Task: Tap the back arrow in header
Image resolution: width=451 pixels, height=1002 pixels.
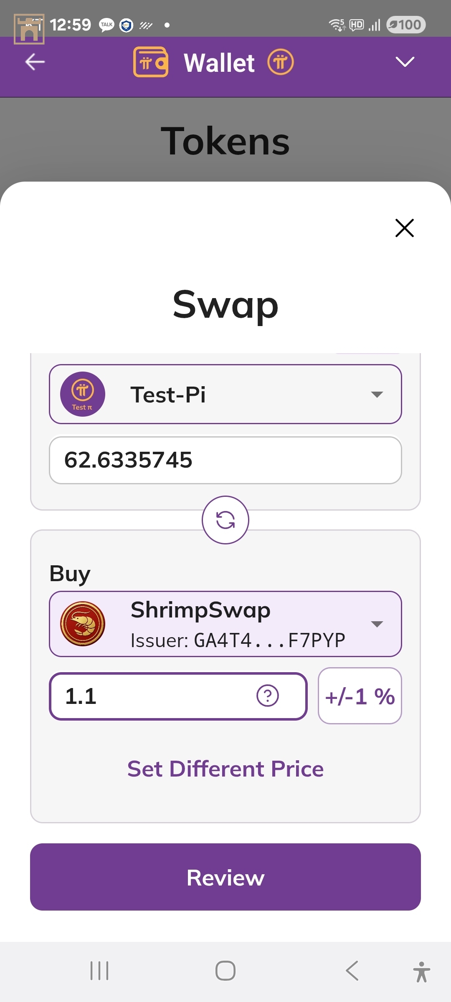Action: tap(35, 62)
